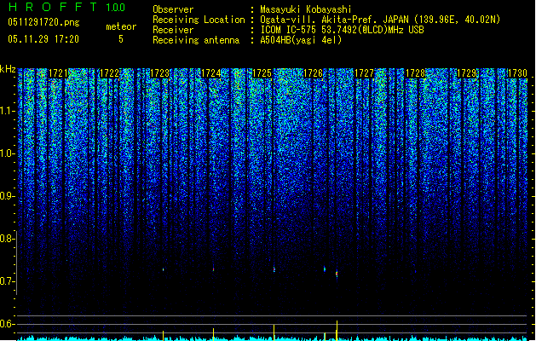Click the Receiver label
Viewport: 536px width, 341px height.
click(173, 30)
